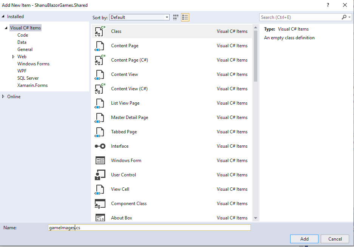The image size is (354, 247).
Task: Select the WPF category
Action: pos(22,71)
